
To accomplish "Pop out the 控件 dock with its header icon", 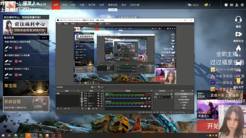I will pos(192,91).
